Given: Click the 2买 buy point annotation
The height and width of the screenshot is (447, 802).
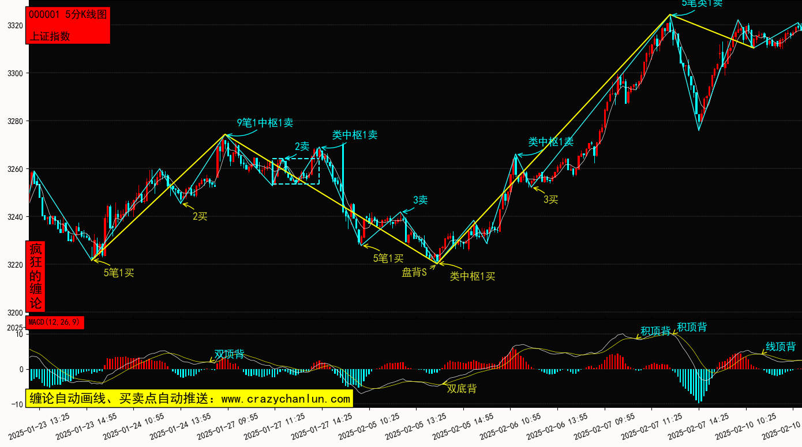Looking at the screenshot, I should [x=200, y=216].
